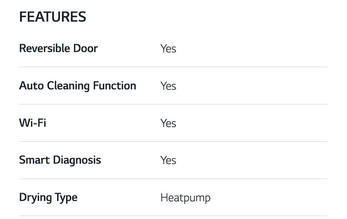Select the Drying Type label
347x219 pixels.
48,197
